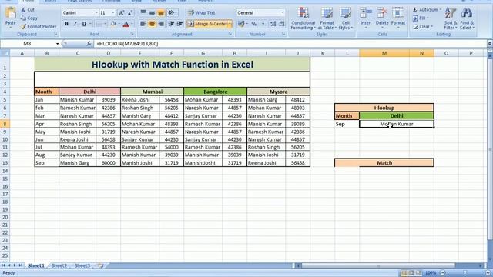Expand the formula bar
The height and width of the screenshot is (277, 493).
(490, 44)
